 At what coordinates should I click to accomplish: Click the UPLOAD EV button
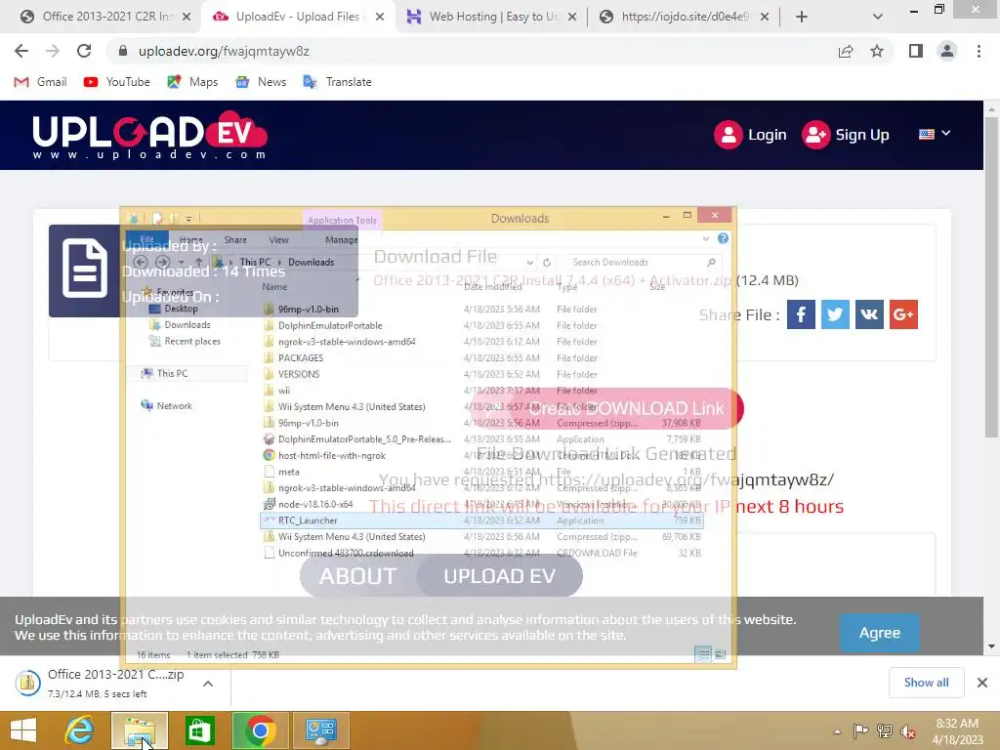tap(499, 576)
